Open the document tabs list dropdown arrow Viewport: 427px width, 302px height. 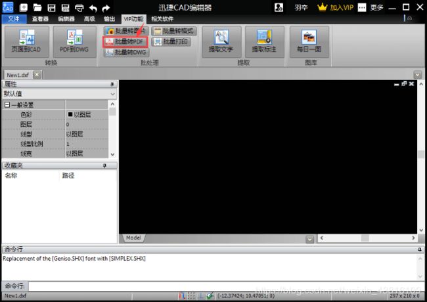[417, 75]
